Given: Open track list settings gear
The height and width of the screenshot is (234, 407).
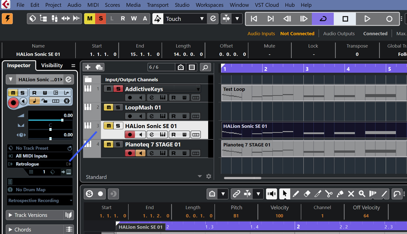Looking at the screenshot, I should 209,176.
